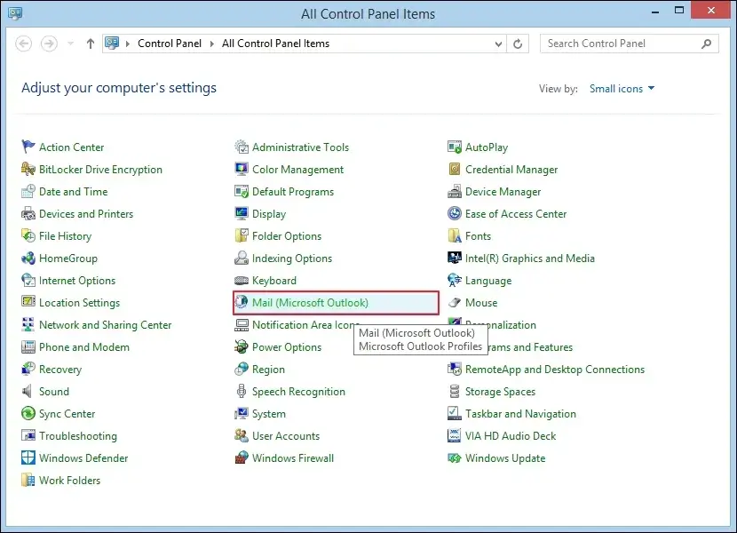
Task: Open the Indexing Options icon
Action: tap(242, 258)
